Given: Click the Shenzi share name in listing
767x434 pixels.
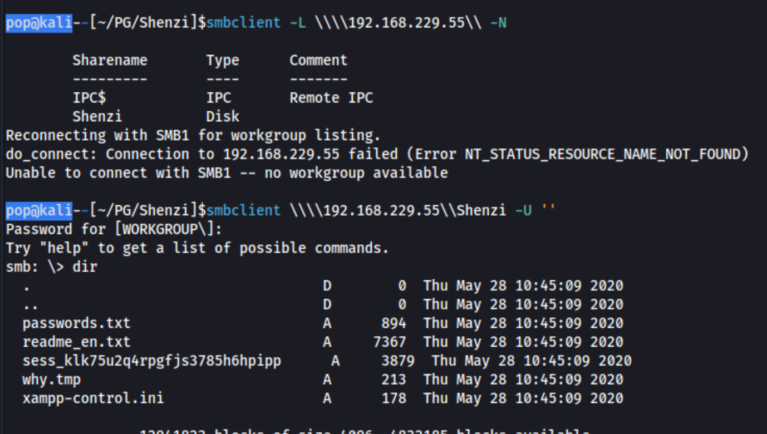Looking at the screenshot, I should 97,117.
